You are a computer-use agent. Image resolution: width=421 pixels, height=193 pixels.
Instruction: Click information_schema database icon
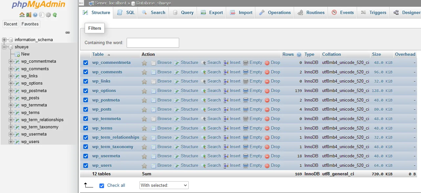(11, 40)
